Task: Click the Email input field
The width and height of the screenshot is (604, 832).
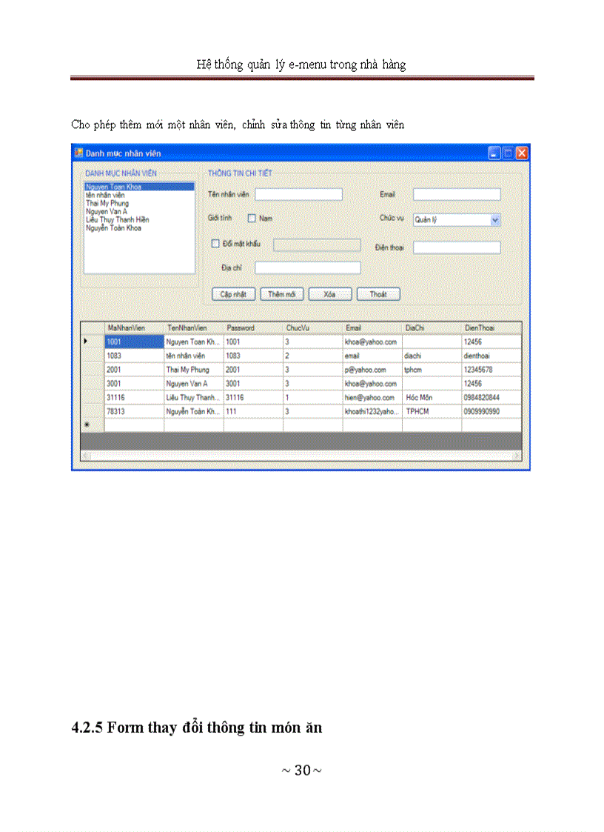Action: pos(457,193)
